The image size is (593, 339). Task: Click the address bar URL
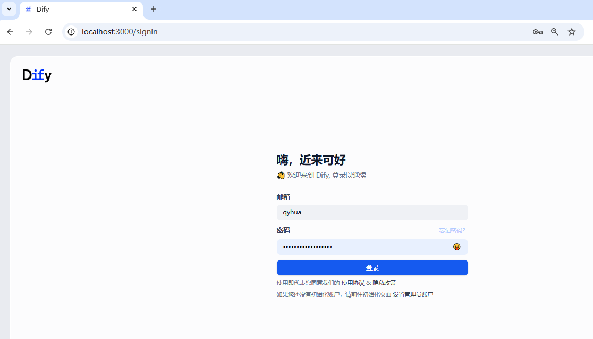tap(120, 32)
